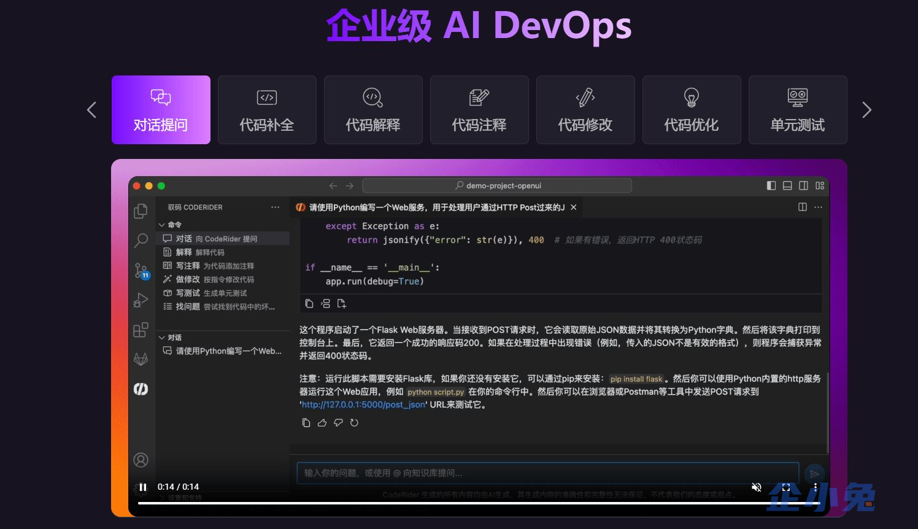
Task: Open the CodeRider icon in activity bar
Action: click(141, 389)
